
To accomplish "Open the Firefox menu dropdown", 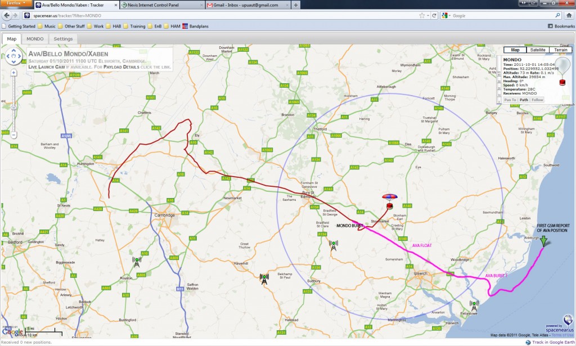I will coord(16,3).
